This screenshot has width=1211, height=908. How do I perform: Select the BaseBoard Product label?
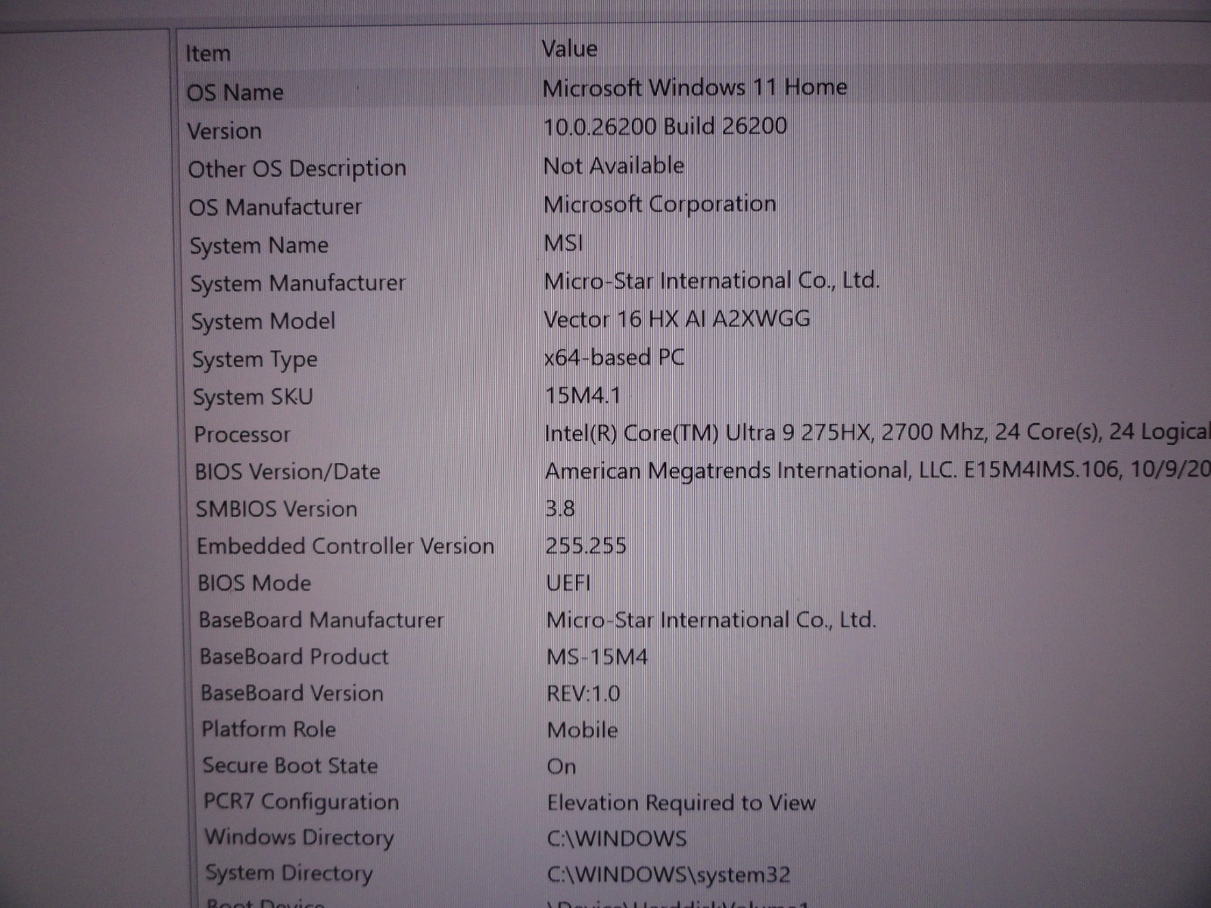click(x=294, y=656)
